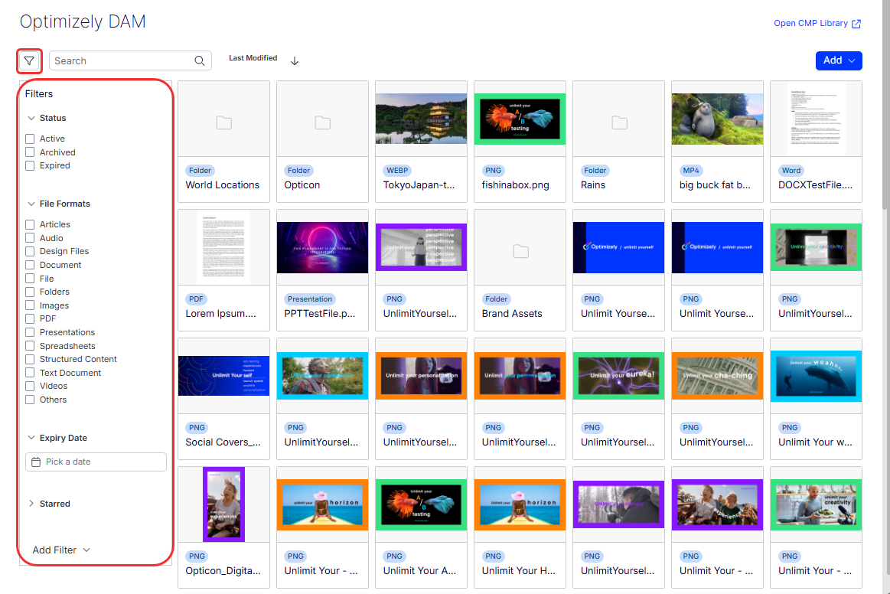Click the search magnifier icon
This screenshot has height=594, width=890.
point(200,61)
